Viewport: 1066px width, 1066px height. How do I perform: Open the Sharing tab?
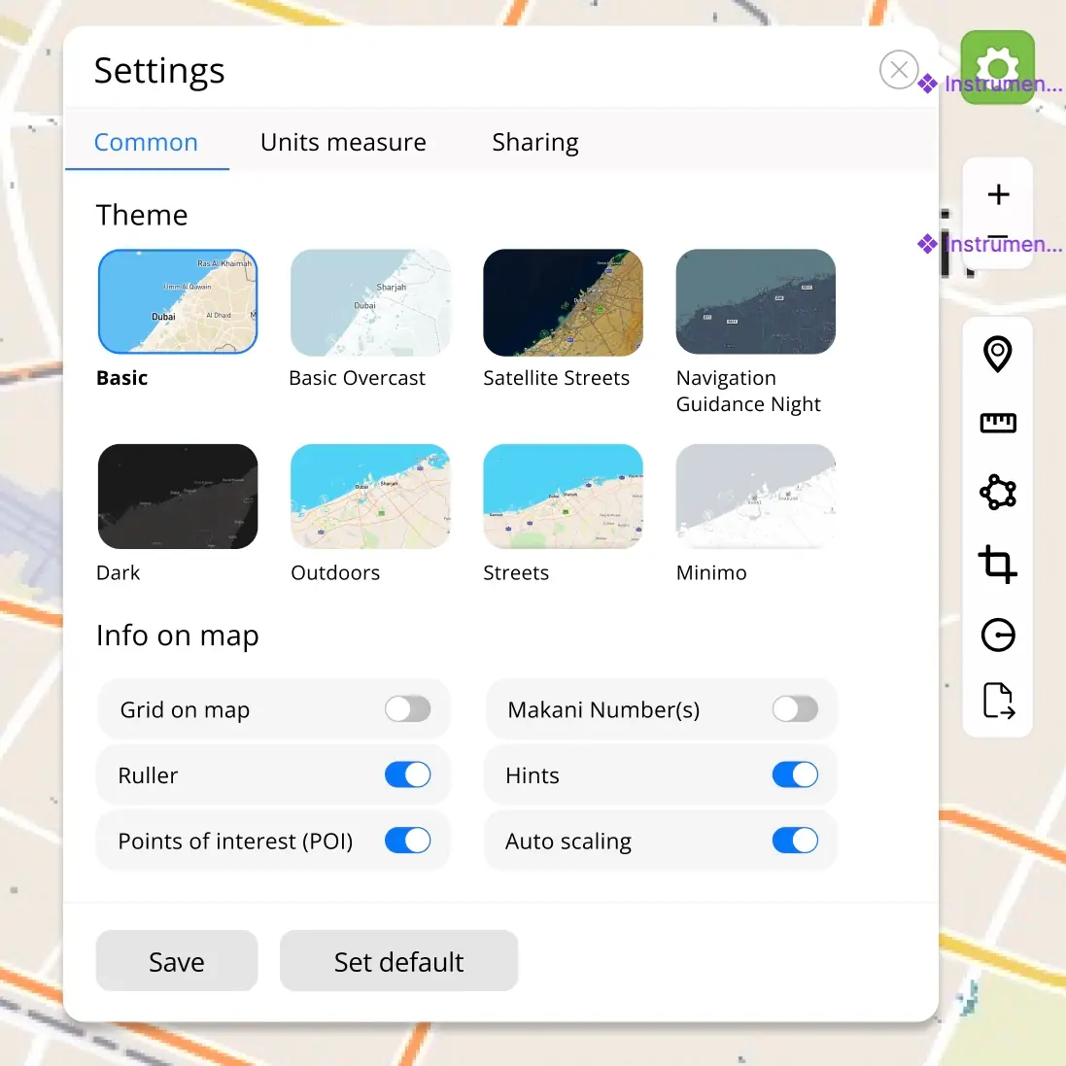pyautogui.click(x=535, y=142)
